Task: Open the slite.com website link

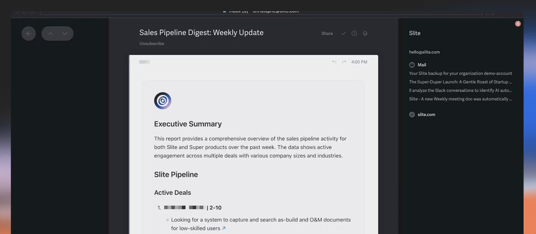Action: 426,115
